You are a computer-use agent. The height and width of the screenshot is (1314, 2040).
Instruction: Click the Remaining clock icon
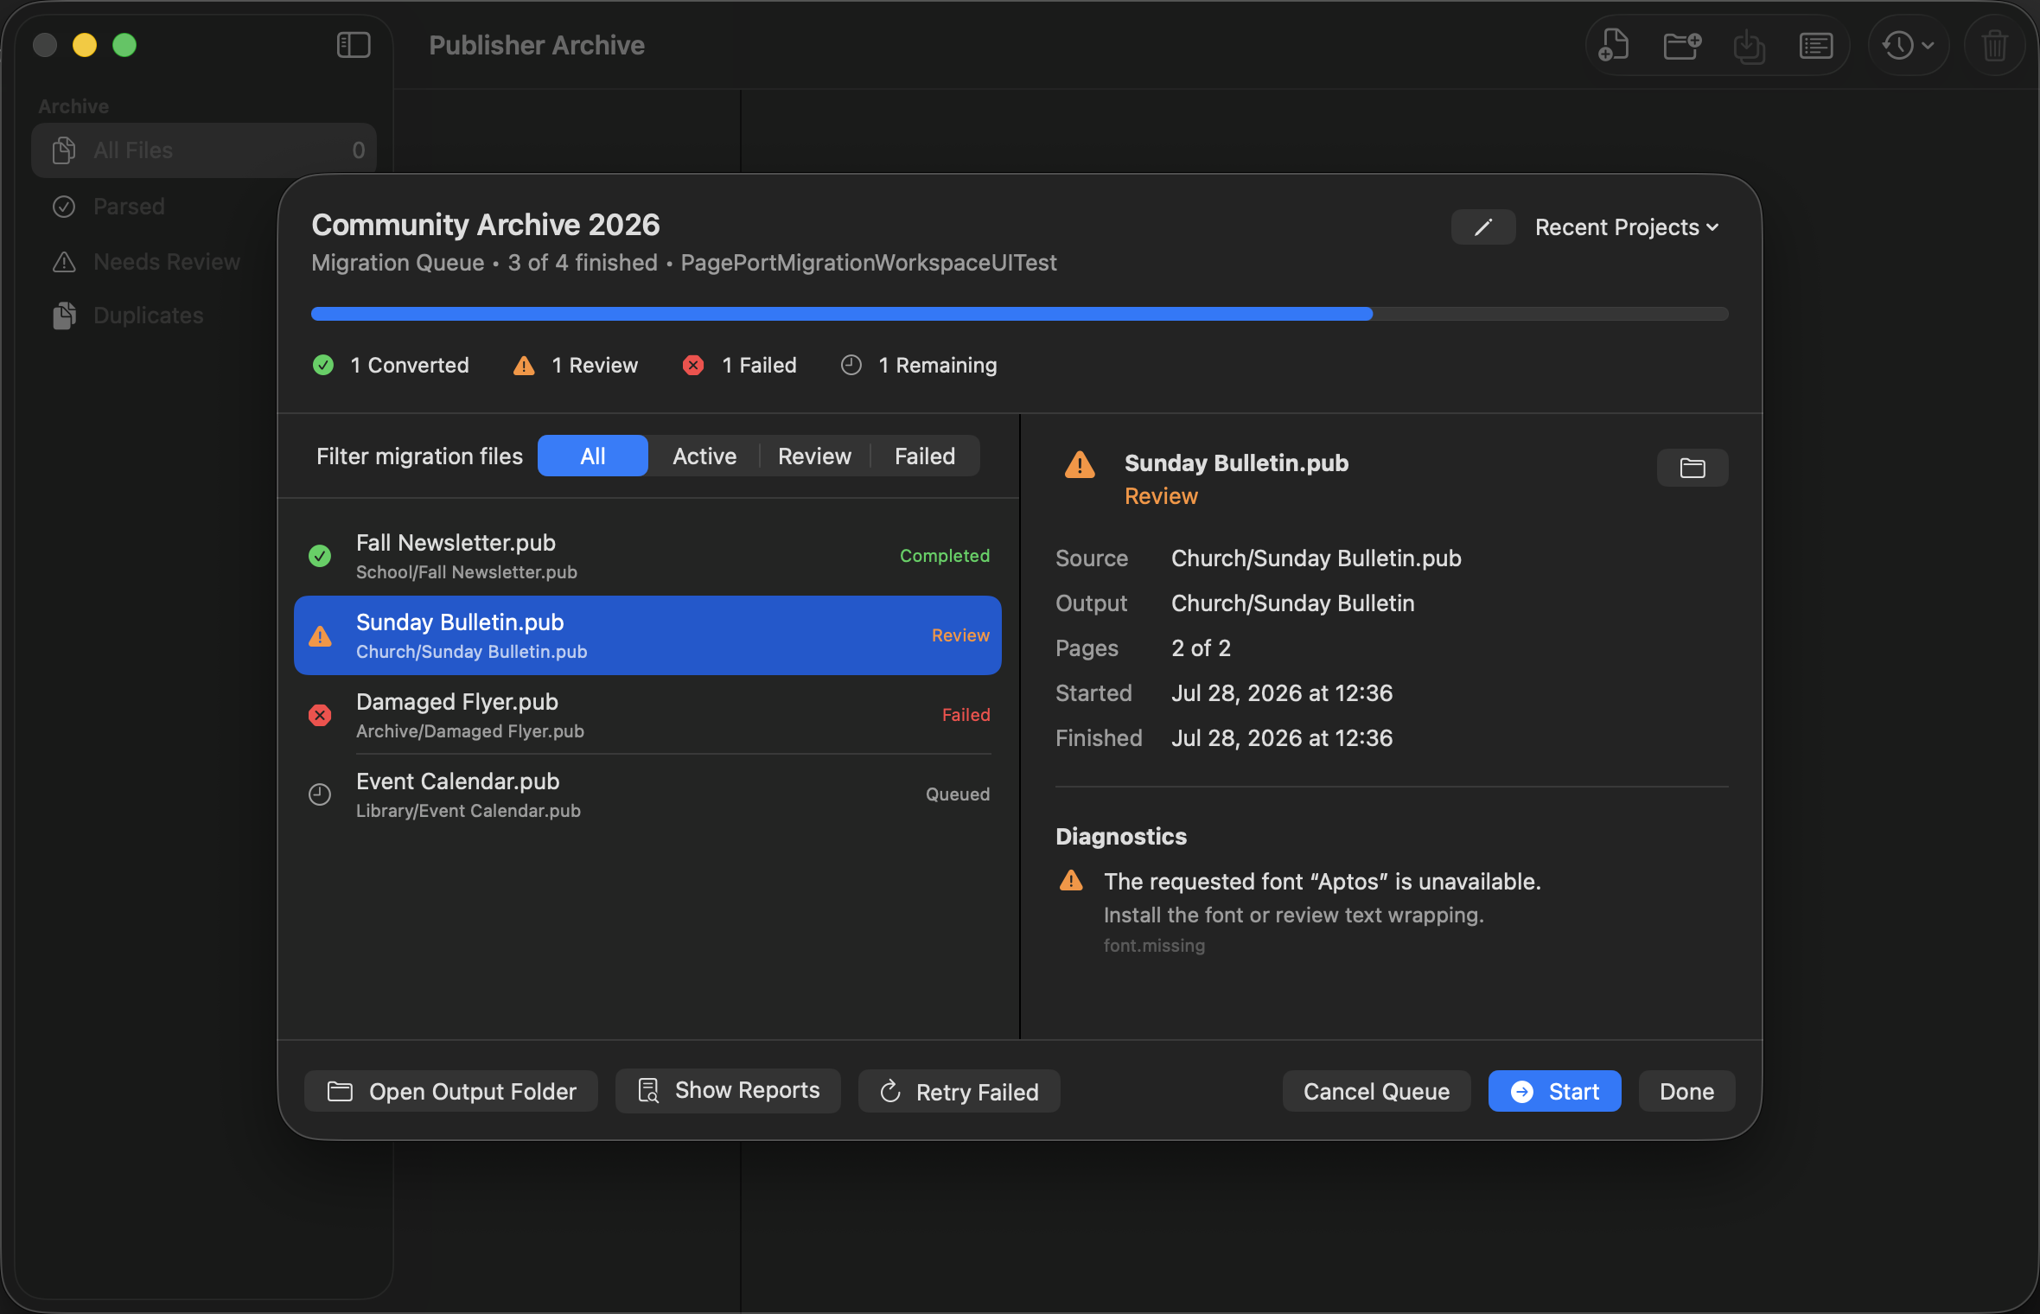tap(851, 366)
